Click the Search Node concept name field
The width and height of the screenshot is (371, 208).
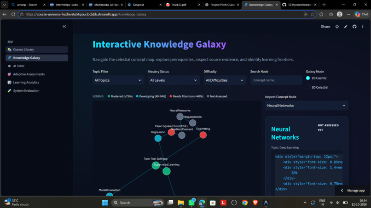276,80
